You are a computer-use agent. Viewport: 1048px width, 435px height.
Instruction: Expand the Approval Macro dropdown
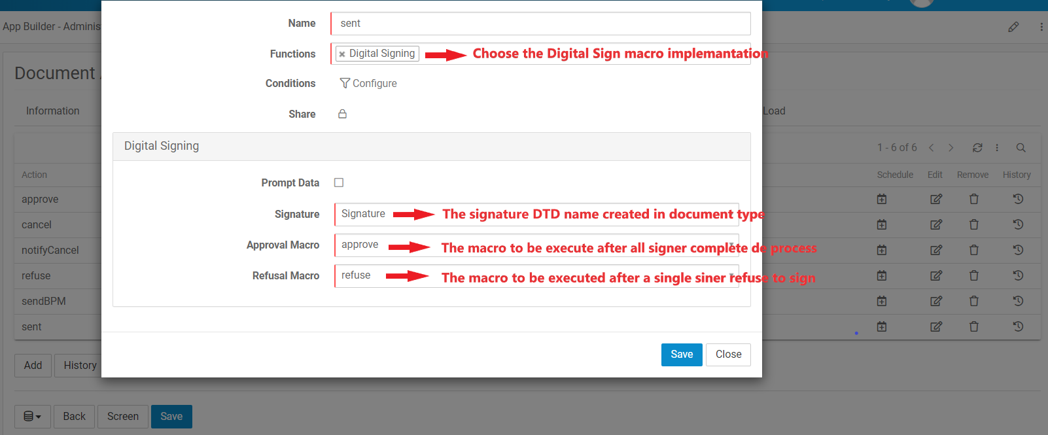[536, 245]
